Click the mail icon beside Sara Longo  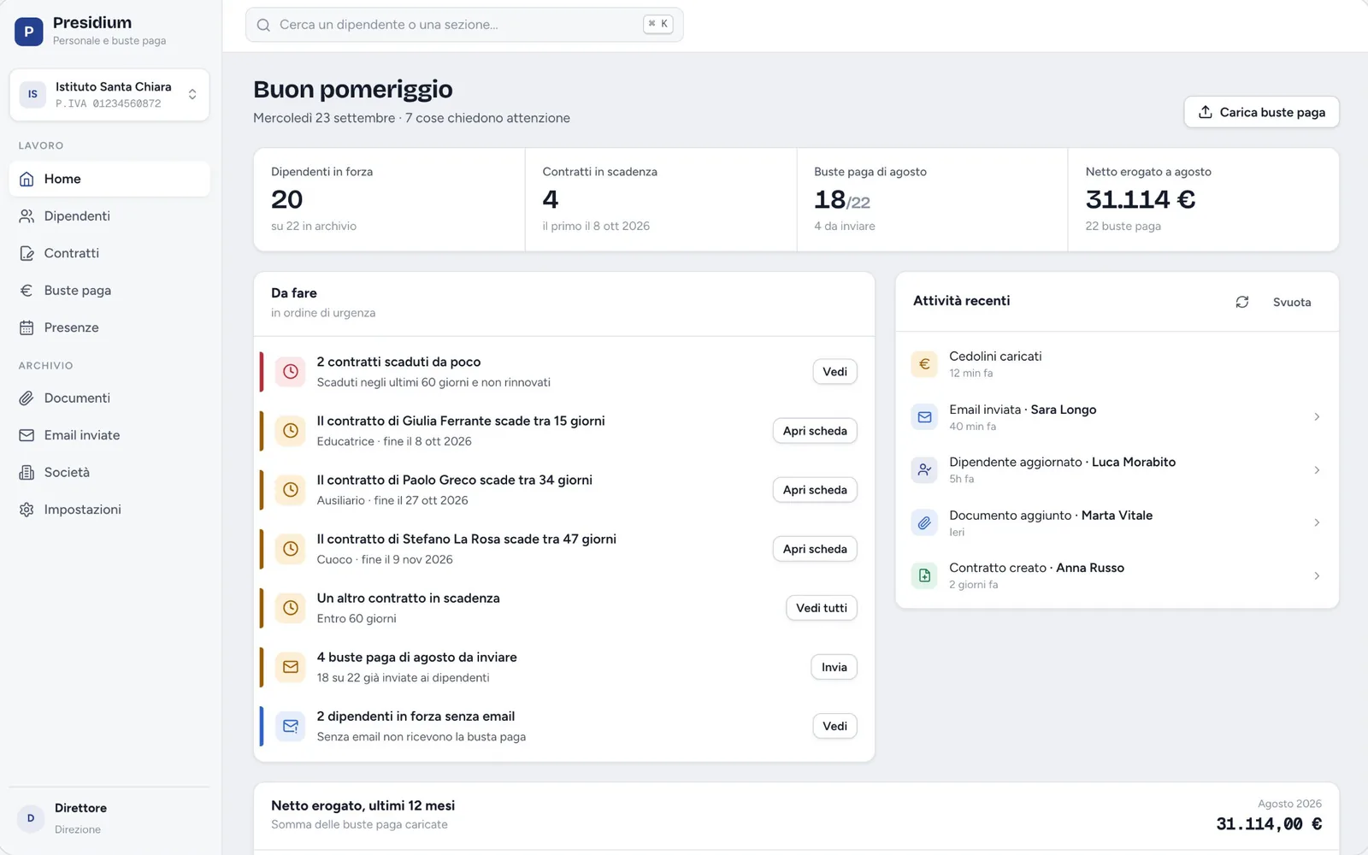pos(924,417)
